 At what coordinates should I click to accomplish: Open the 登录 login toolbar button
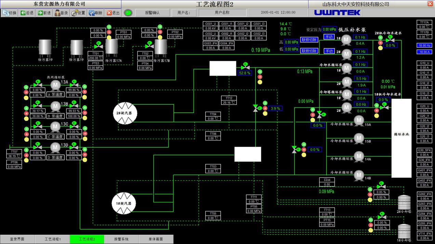click(62, 13)
